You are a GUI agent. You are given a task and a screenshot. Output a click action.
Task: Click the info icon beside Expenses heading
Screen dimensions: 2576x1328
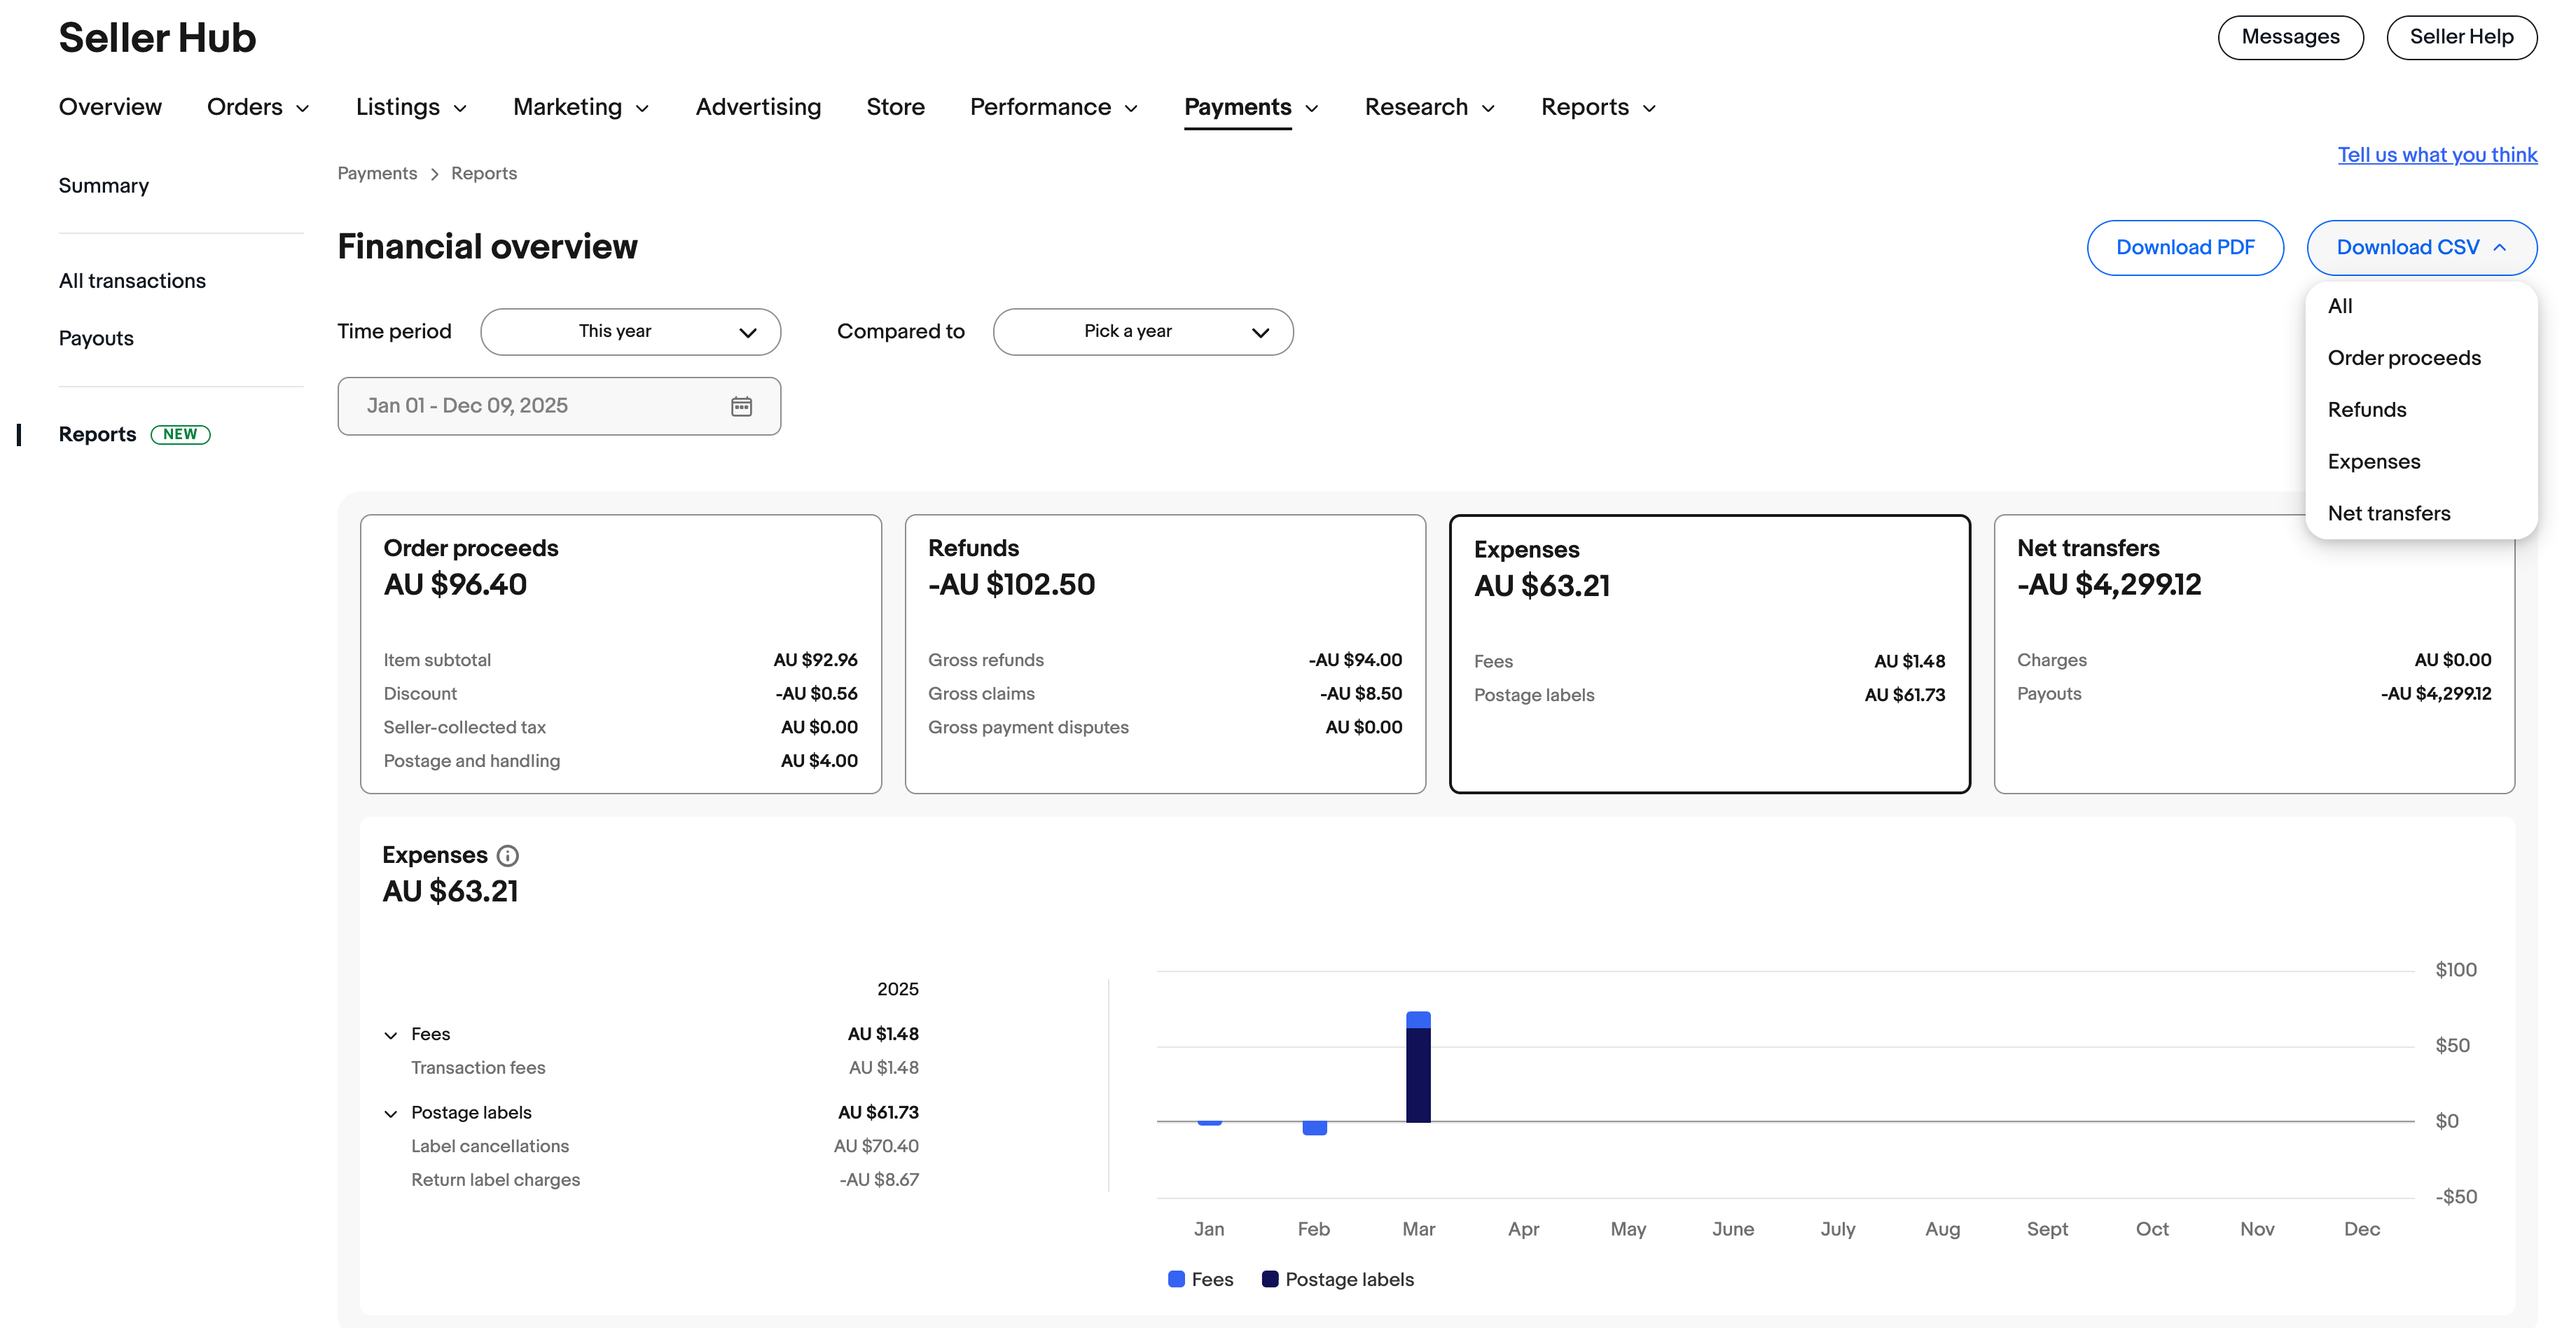click(508, 855)
